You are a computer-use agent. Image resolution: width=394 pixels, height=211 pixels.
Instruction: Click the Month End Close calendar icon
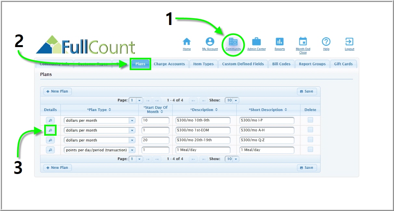(303, 42)
